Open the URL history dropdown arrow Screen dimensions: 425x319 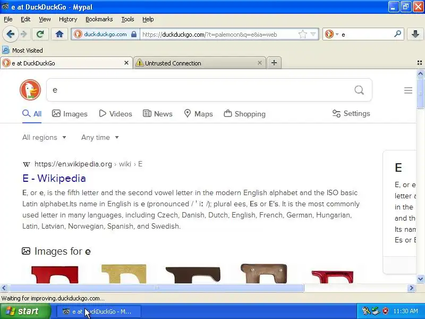click(313, 34)
